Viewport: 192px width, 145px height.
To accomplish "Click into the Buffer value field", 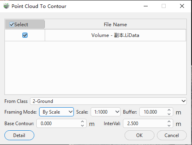I will click(x=152, y=112).
